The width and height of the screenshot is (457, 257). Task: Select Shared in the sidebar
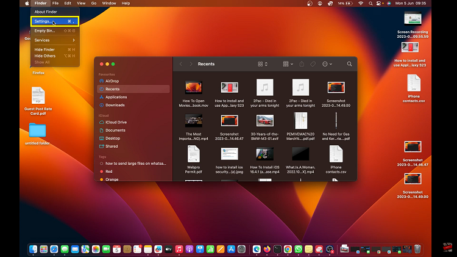(133, 147)
